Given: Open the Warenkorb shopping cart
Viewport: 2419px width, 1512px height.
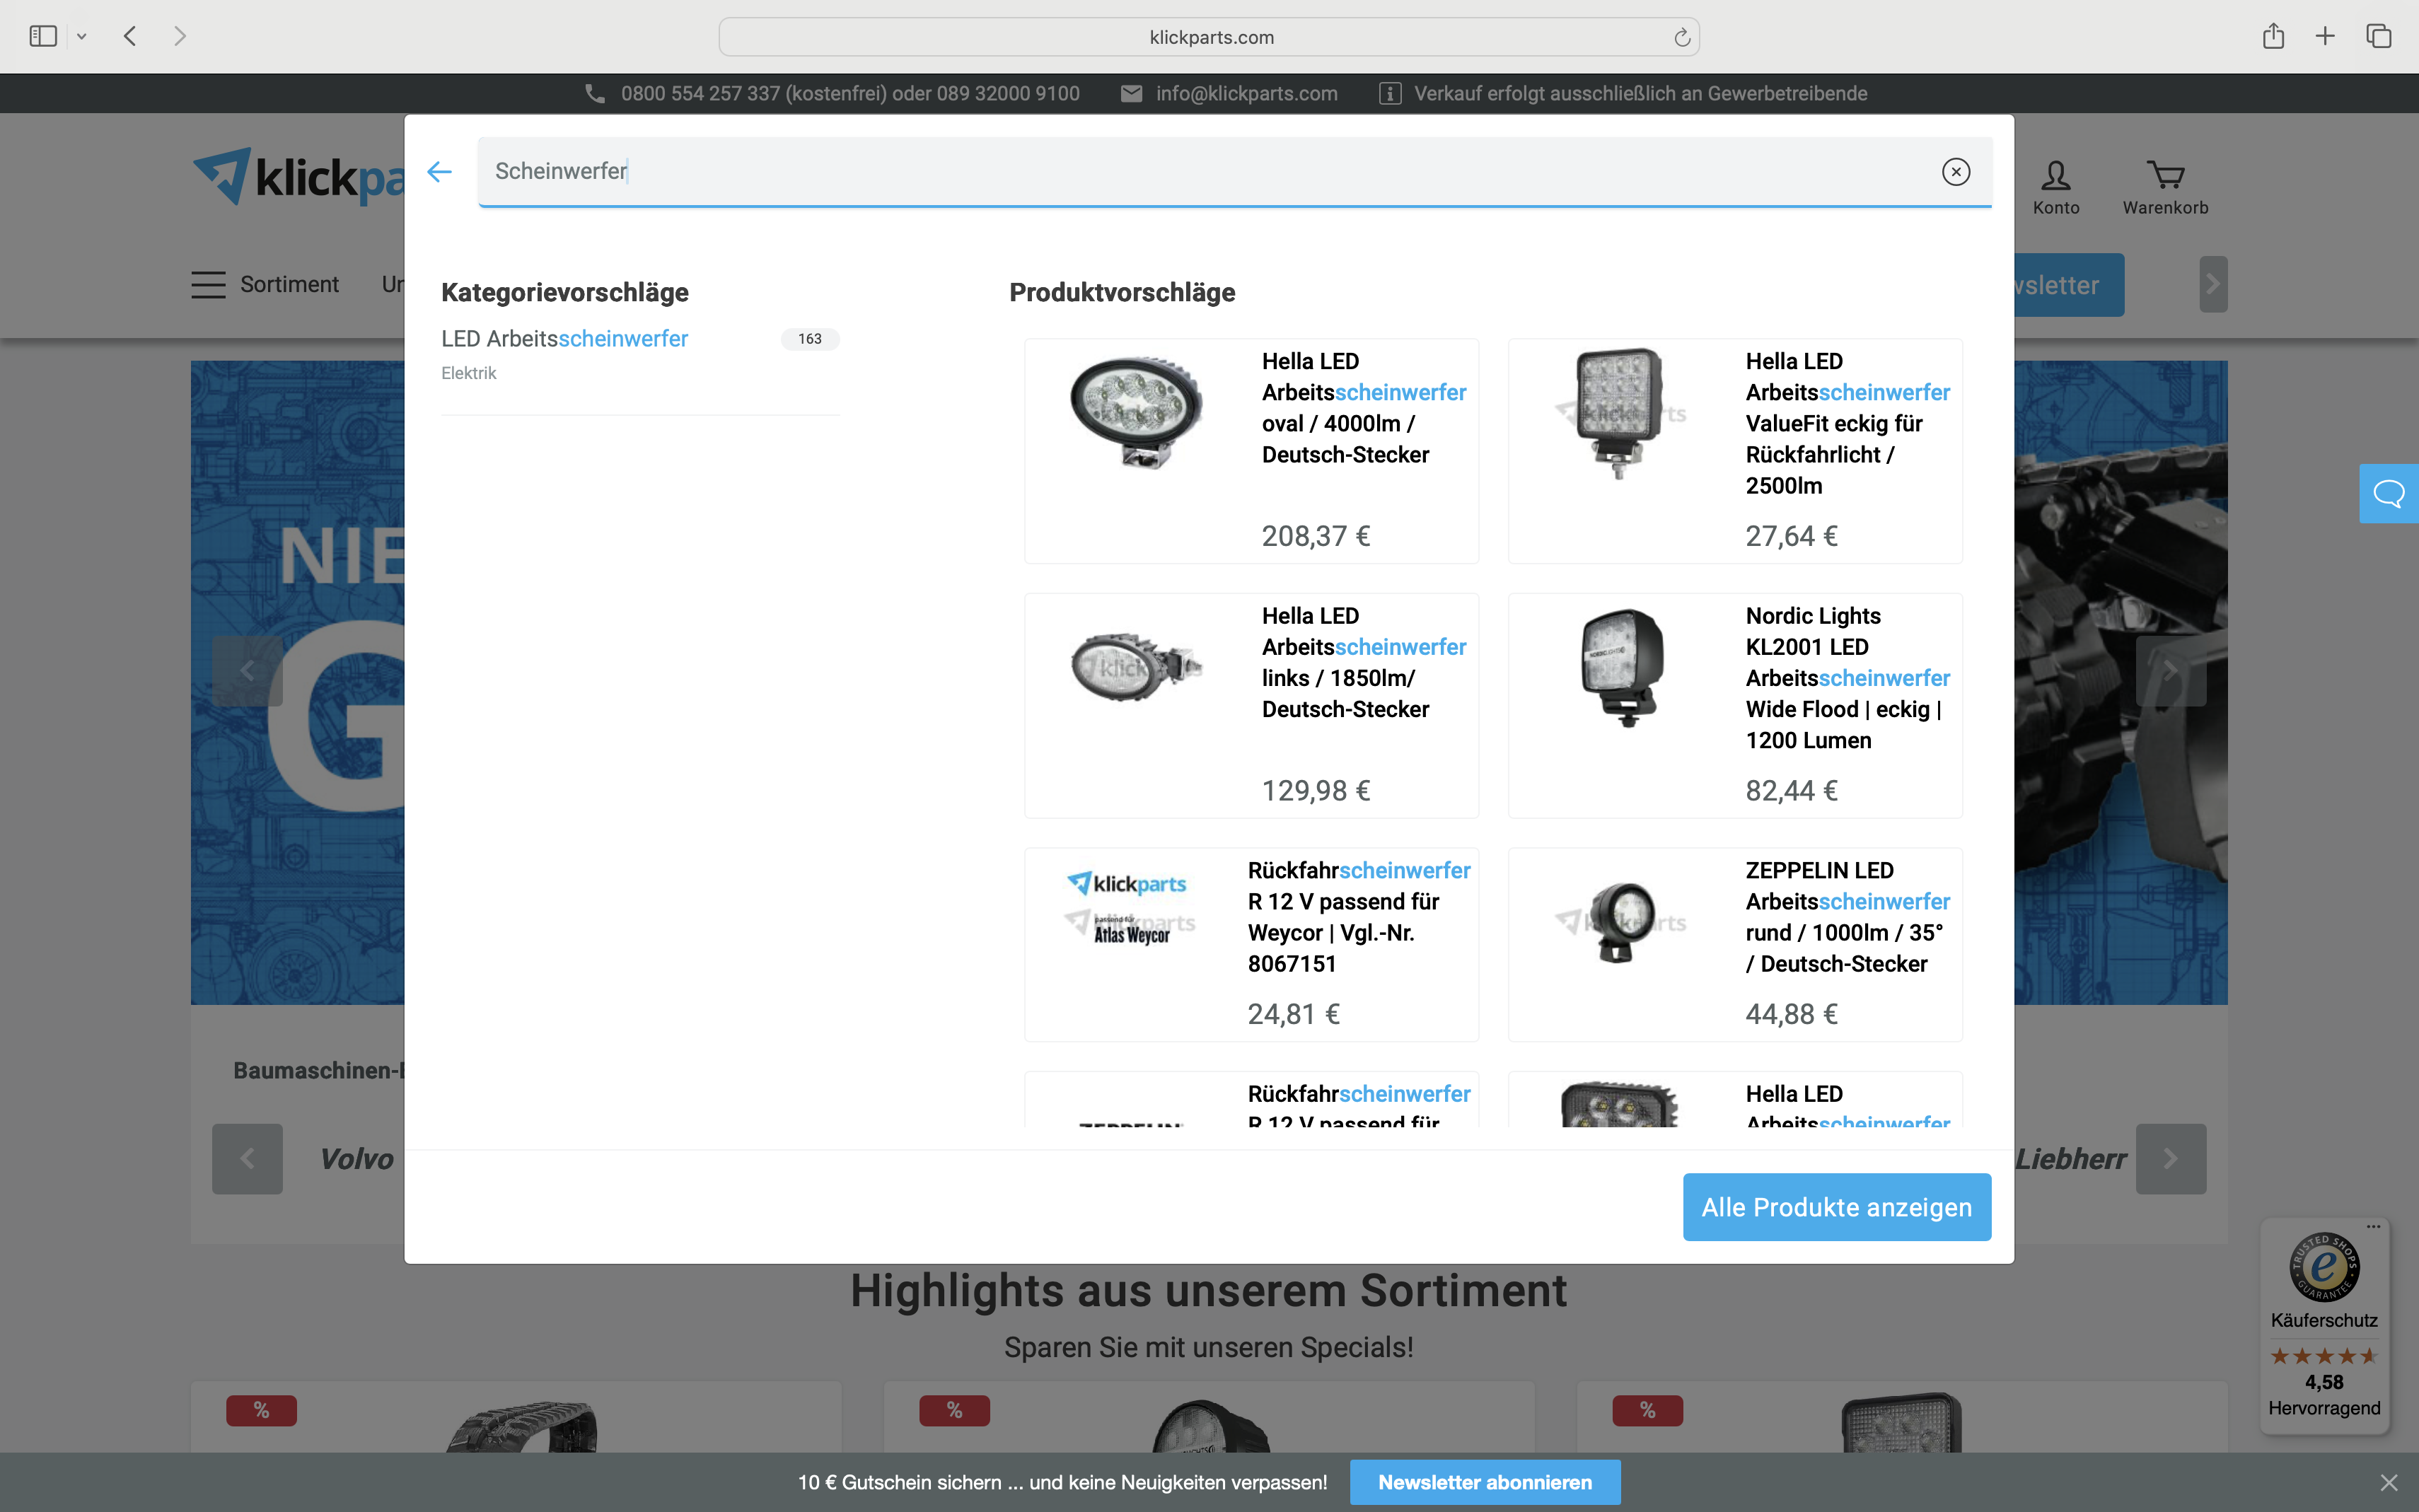Looking at the screenshot, I should 2166,187.
